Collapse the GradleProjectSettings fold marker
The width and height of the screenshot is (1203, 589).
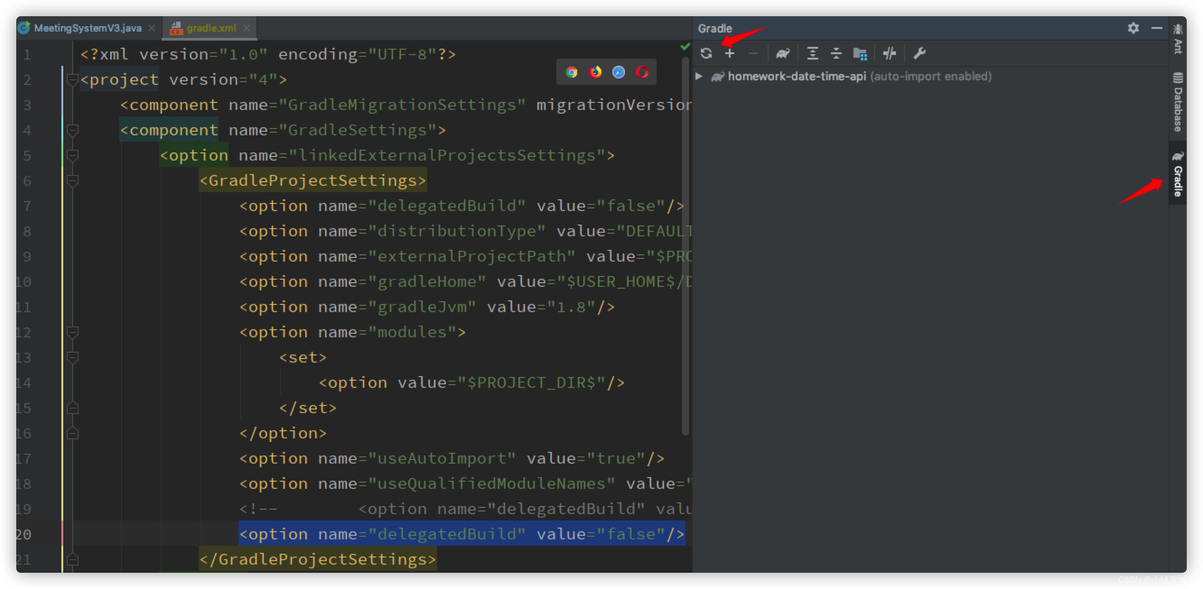click(x=72, y=180)
